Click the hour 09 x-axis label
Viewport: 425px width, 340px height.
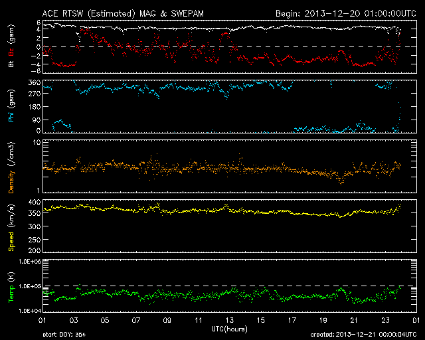(x=167, y=321)
